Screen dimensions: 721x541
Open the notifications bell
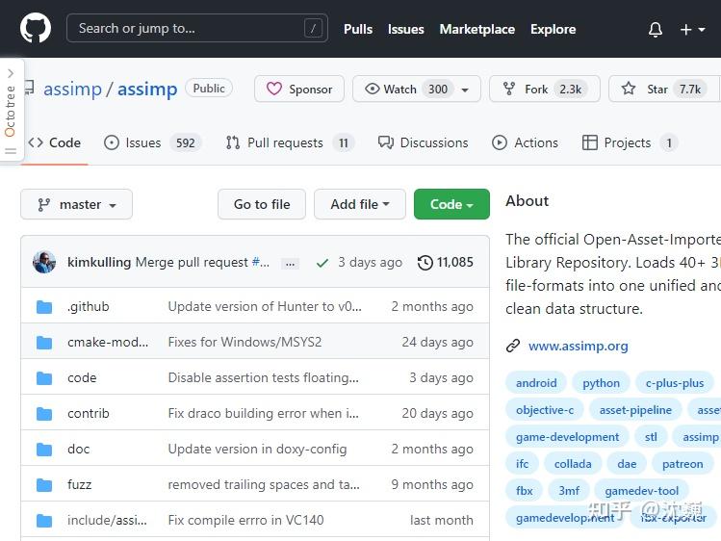pyautogui.click(x=656, y=29)
